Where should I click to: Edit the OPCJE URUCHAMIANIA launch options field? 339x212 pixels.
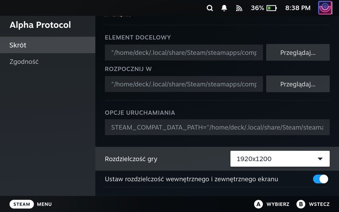pyautogui.click(x=217, y=127)
